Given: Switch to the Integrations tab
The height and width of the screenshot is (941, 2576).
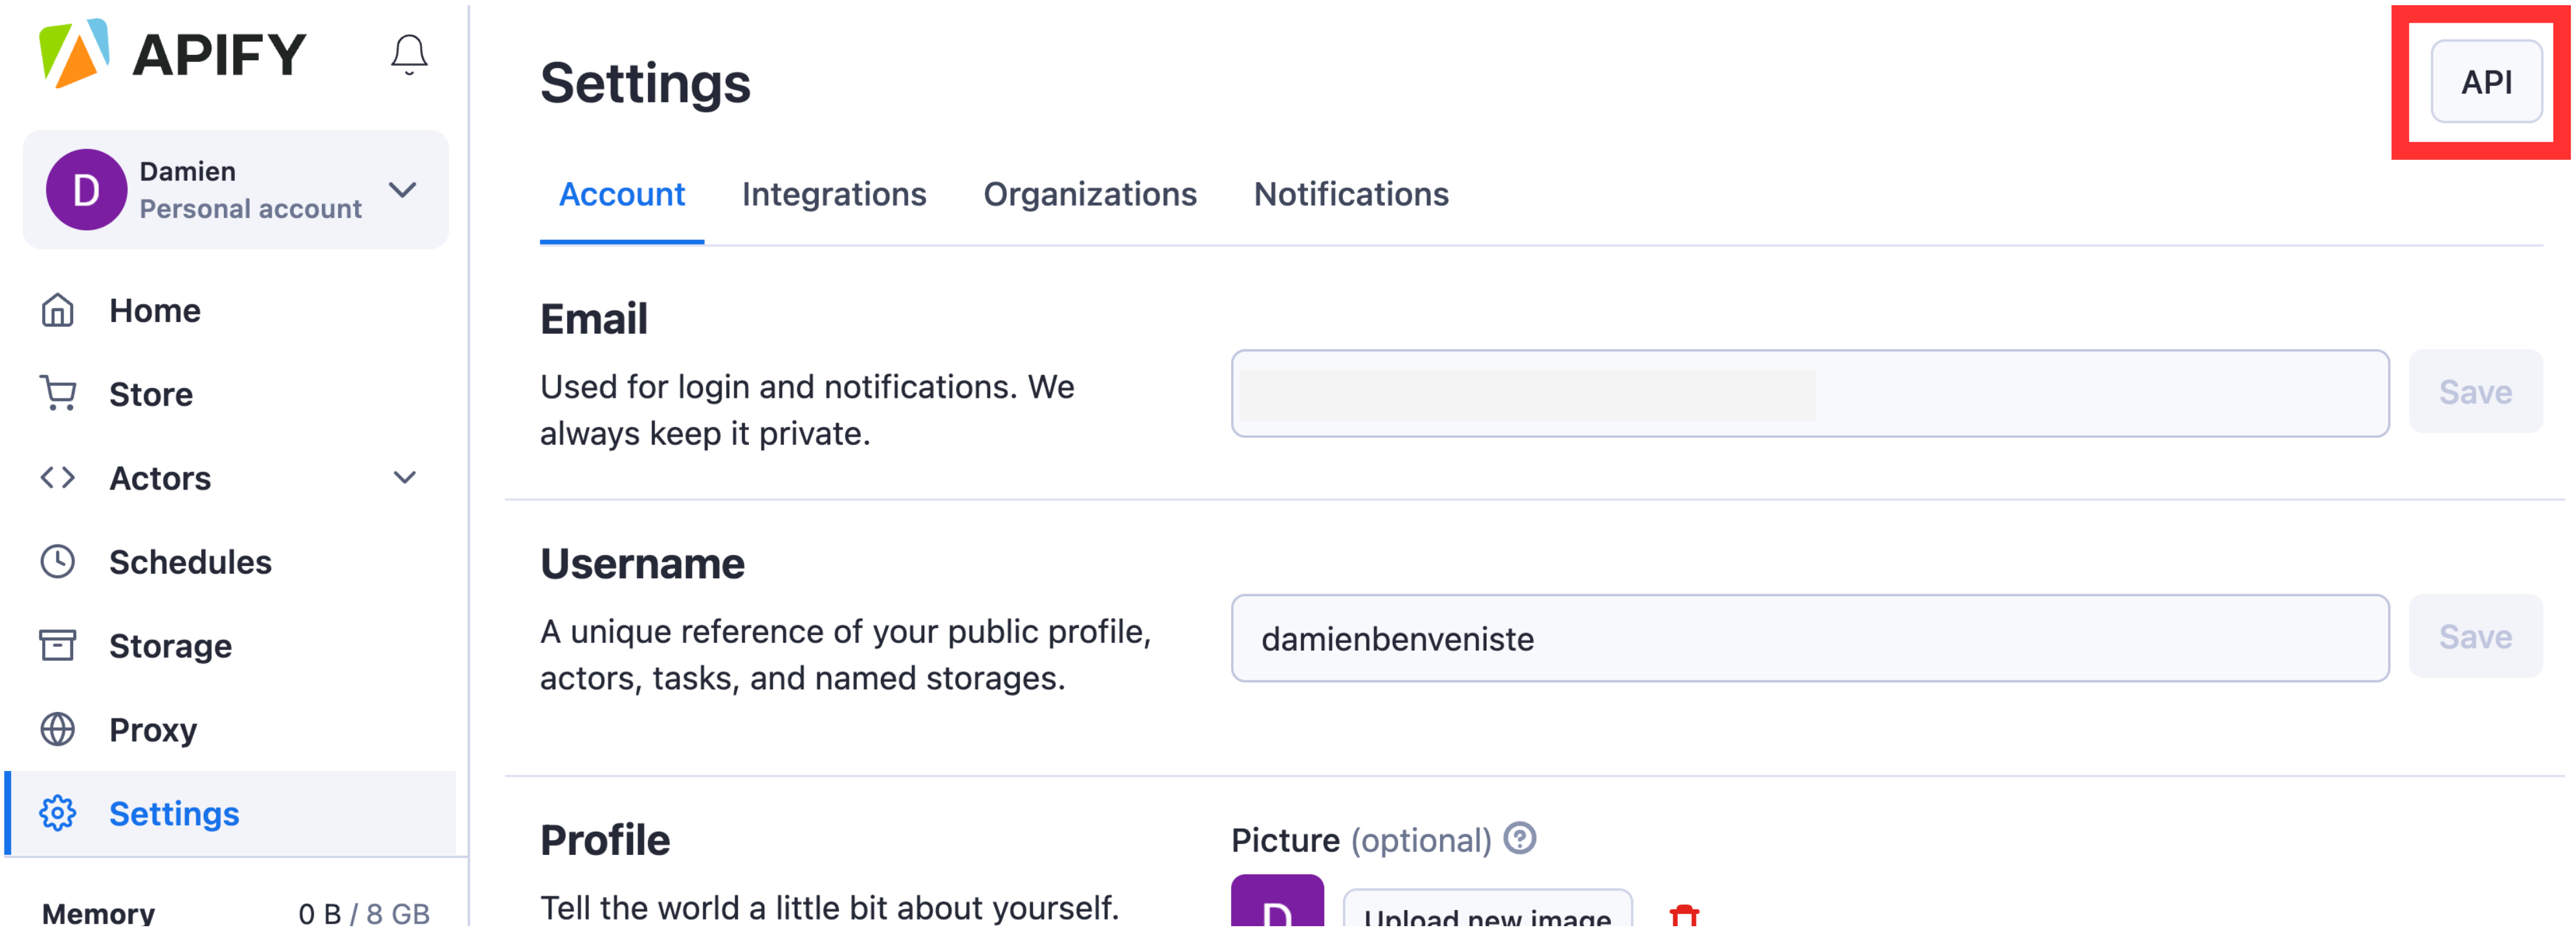Looking at the screenshot, I should [x=833, y=194].
